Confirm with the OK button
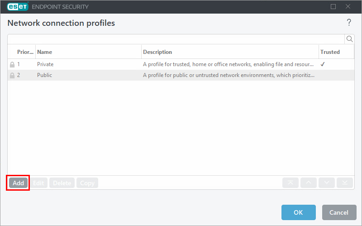The image size is (362, 226). pos(298,212)
